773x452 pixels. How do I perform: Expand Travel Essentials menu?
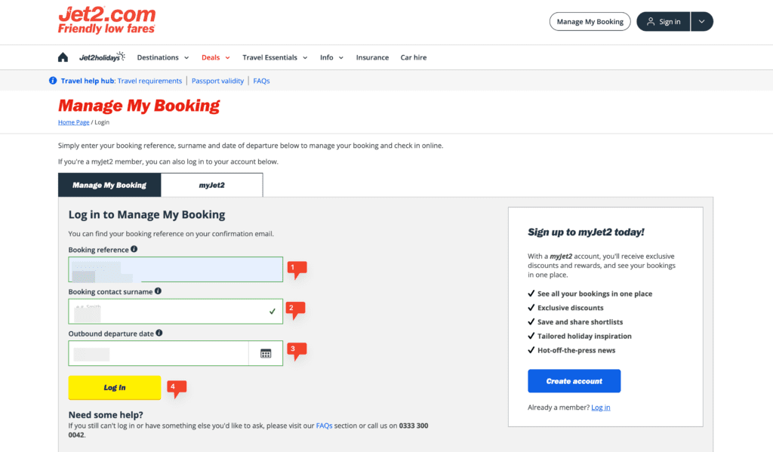[x=275, y=57]
